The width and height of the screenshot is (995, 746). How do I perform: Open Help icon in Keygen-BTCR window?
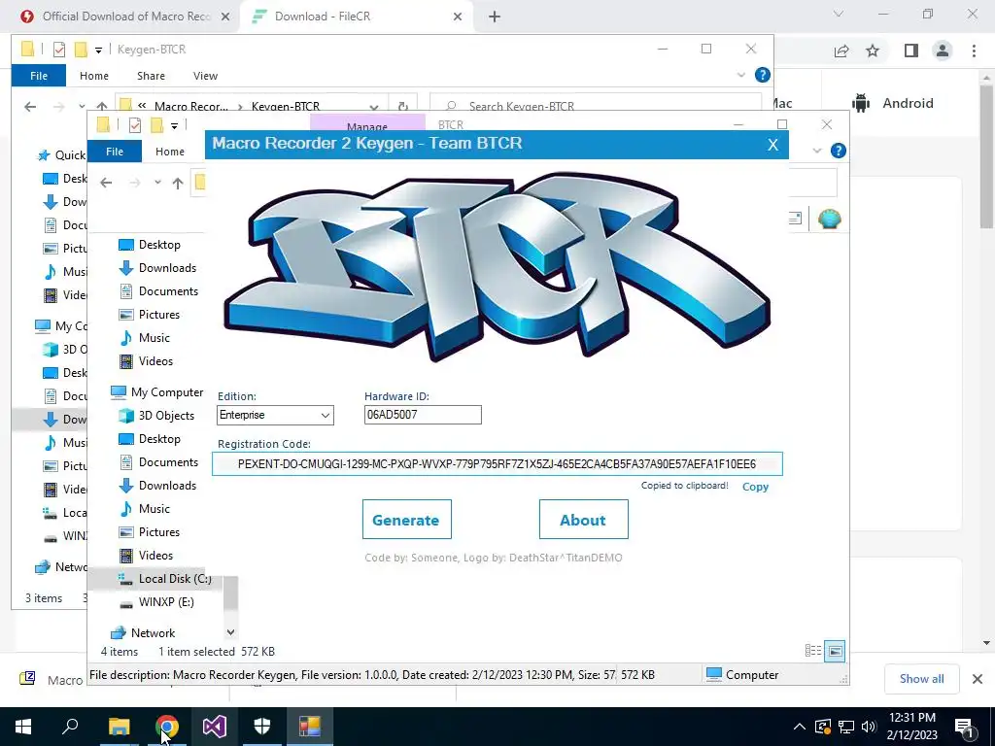[x=762, y=75]
